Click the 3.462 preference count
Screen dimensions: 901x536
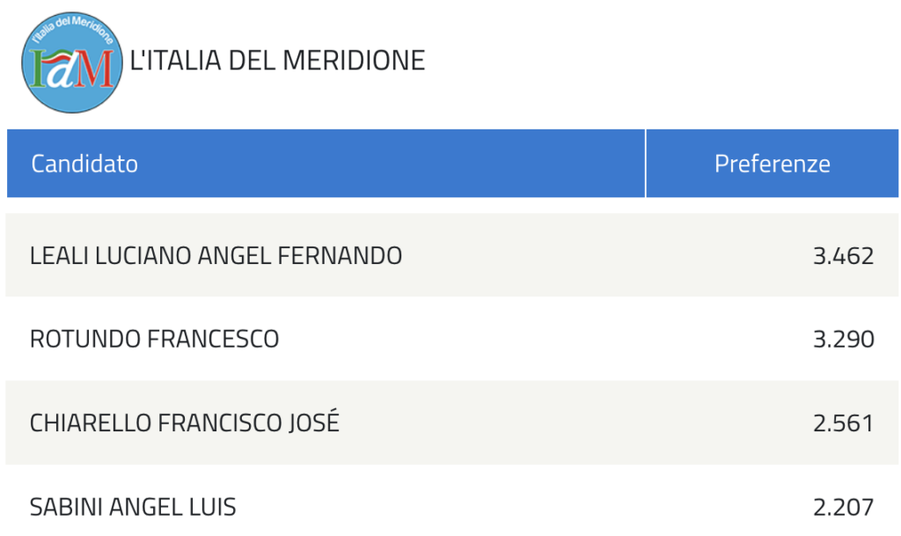pos(844,255)
